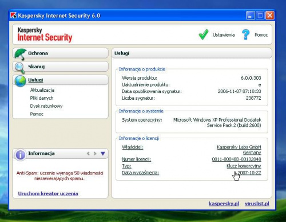The image size is (286, 222).
Task: Click the Wersja produktu label
Action: coord(140,78)
